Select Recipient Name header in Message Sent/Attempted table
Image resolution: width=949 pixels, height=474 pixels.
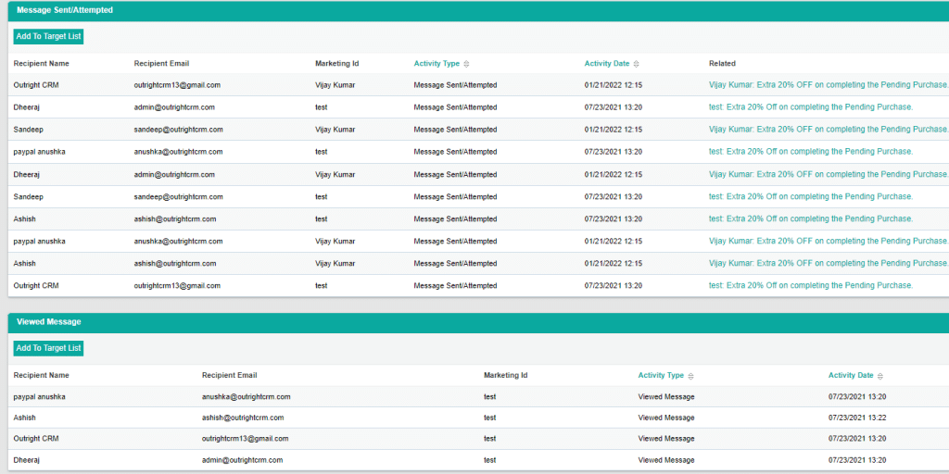point(41,64)
